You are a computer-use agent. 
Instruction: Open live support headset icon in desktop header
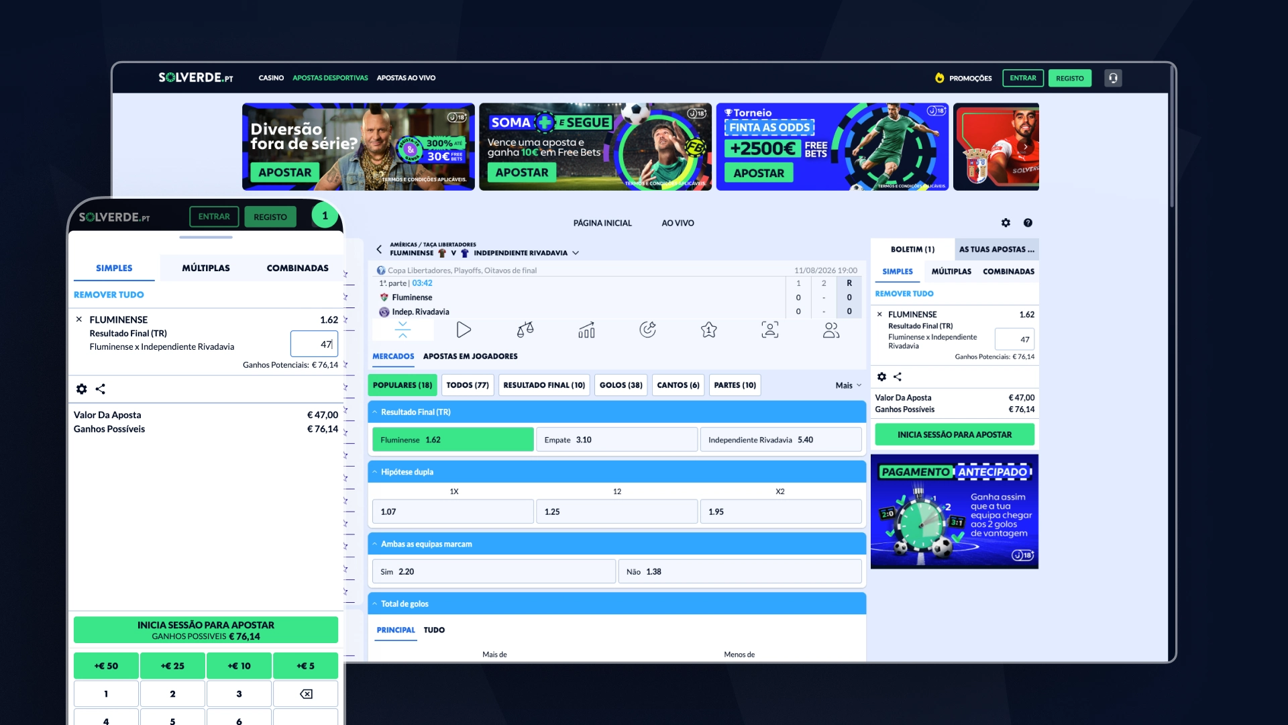click(x=1113, y=78)
